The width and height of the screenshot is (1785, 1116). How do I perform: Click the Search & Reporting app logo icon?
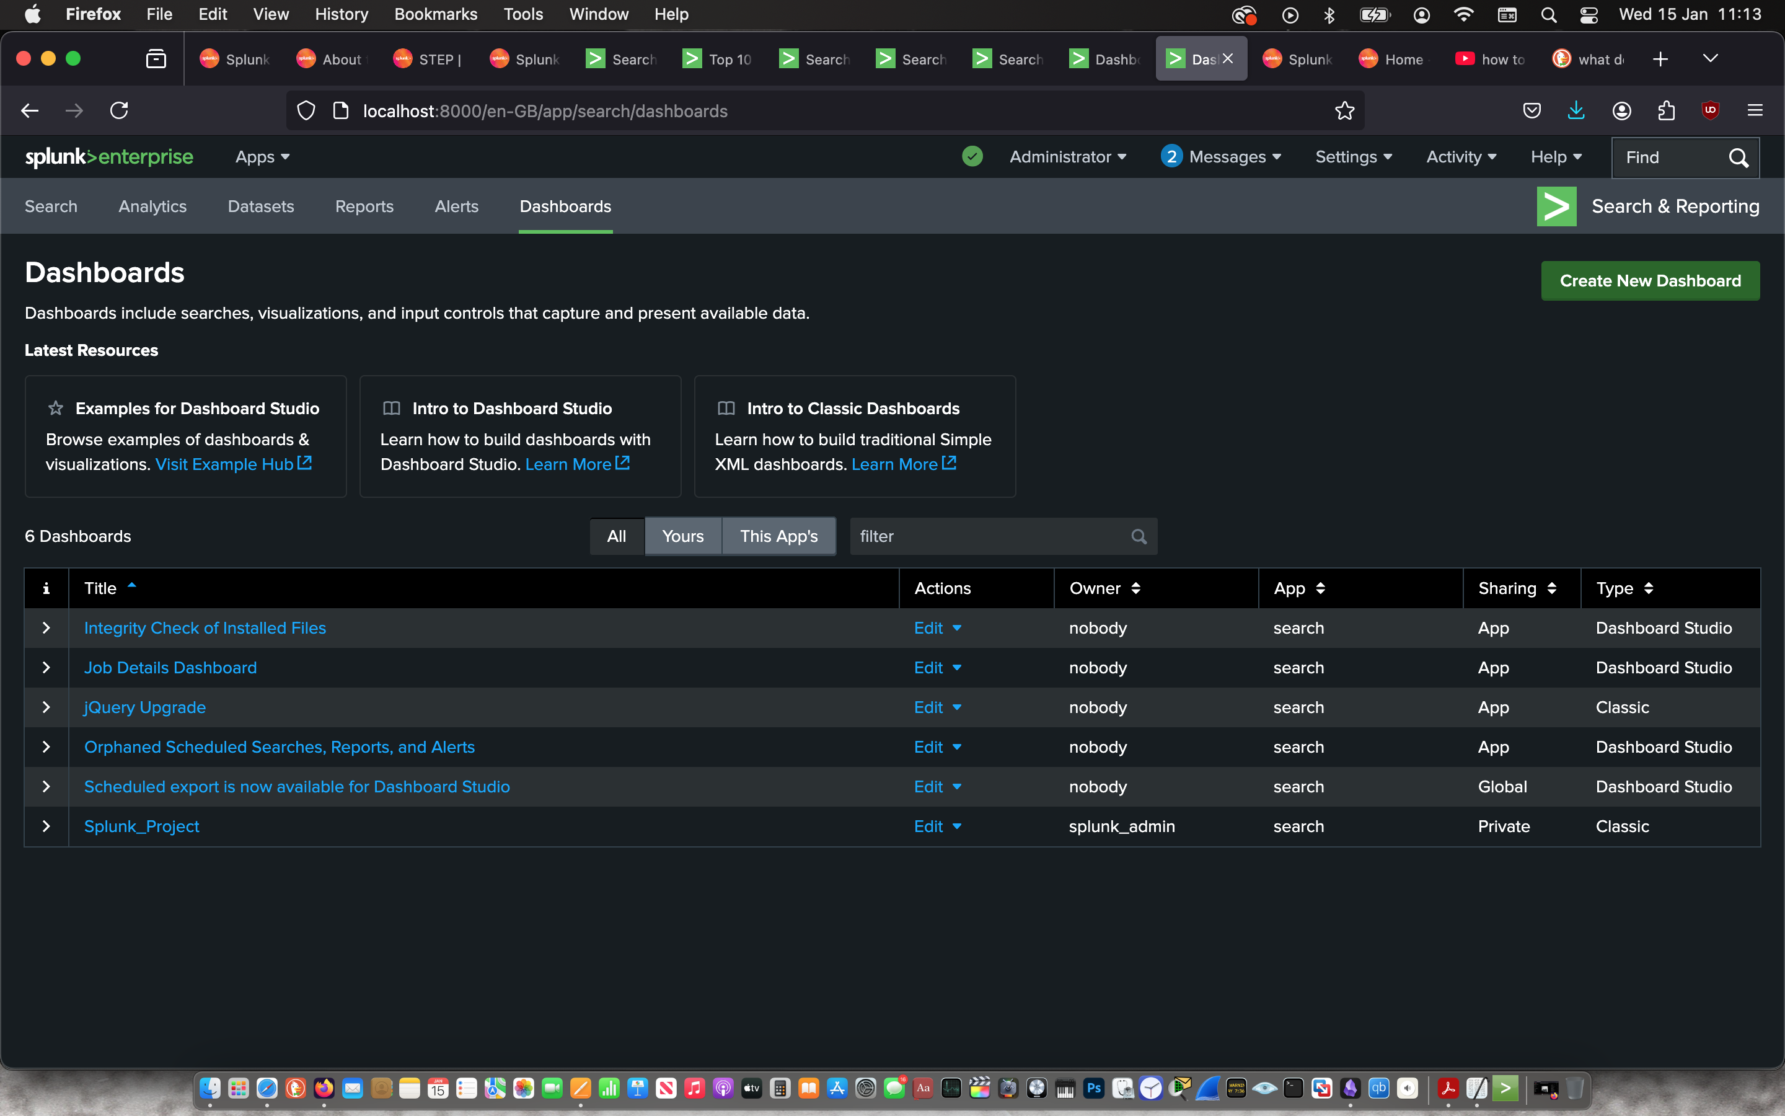[x=1556, y=206]
